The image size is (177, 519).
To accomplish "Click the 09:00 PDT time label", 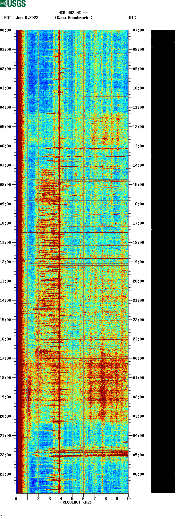I will click(6, 204).
